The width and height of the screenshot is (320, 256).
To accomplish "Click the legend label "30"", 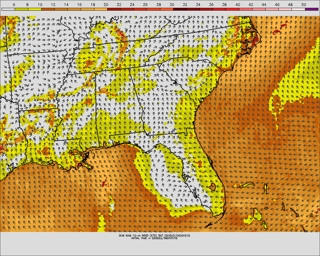I will [x=172, y=5].
